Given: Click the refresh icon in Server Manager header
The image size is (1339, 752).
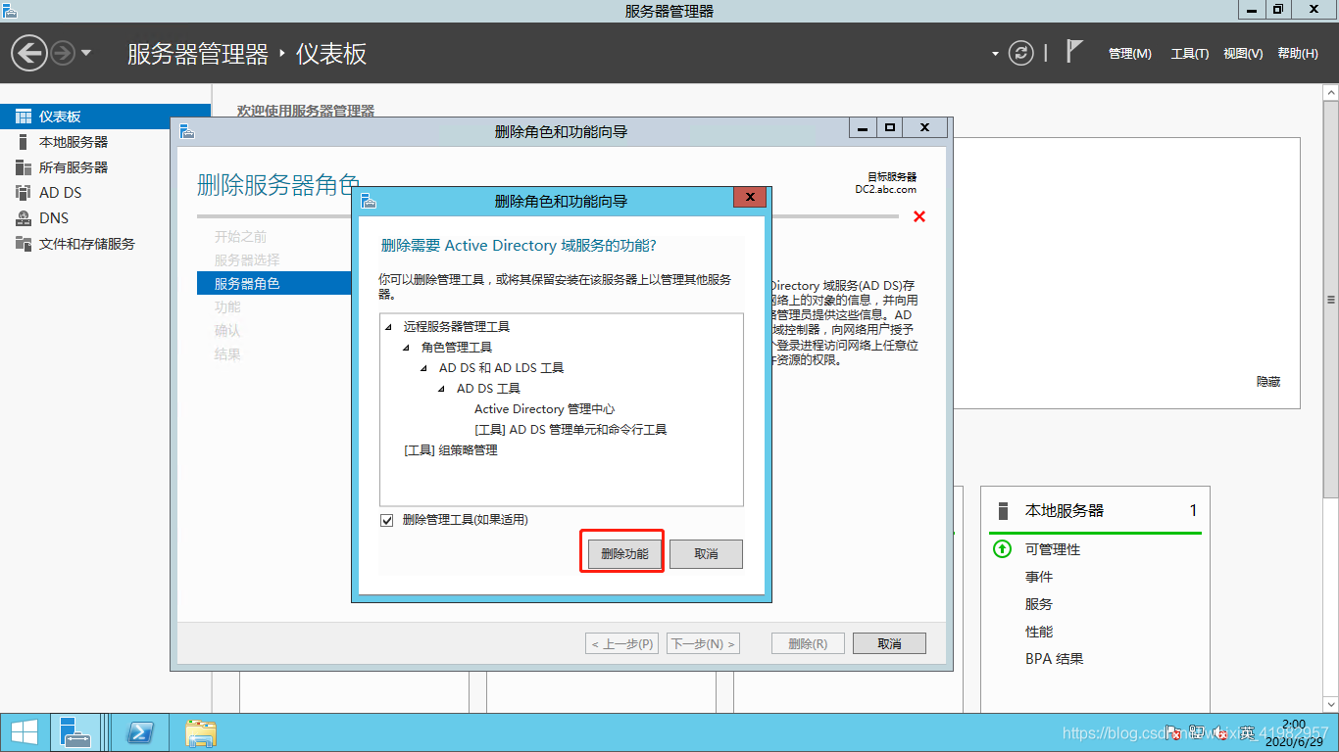Looking at the screenshot, I should [1021, 53].
